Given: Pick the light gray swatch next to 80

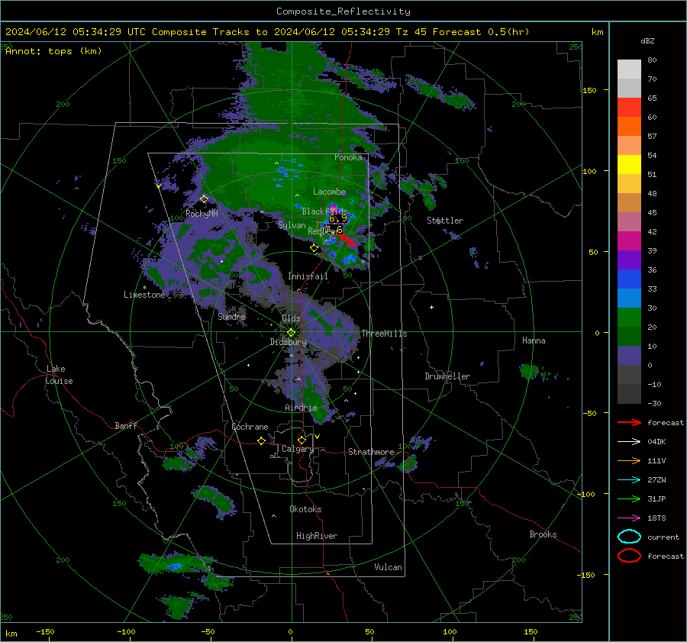Looking at the screenshot, I should [629, 69].
